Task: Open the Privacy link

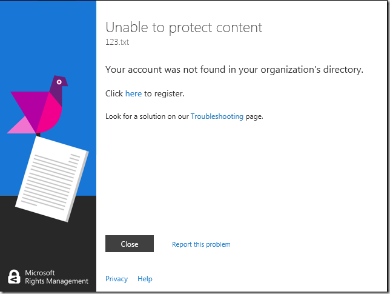Action: 116,279
